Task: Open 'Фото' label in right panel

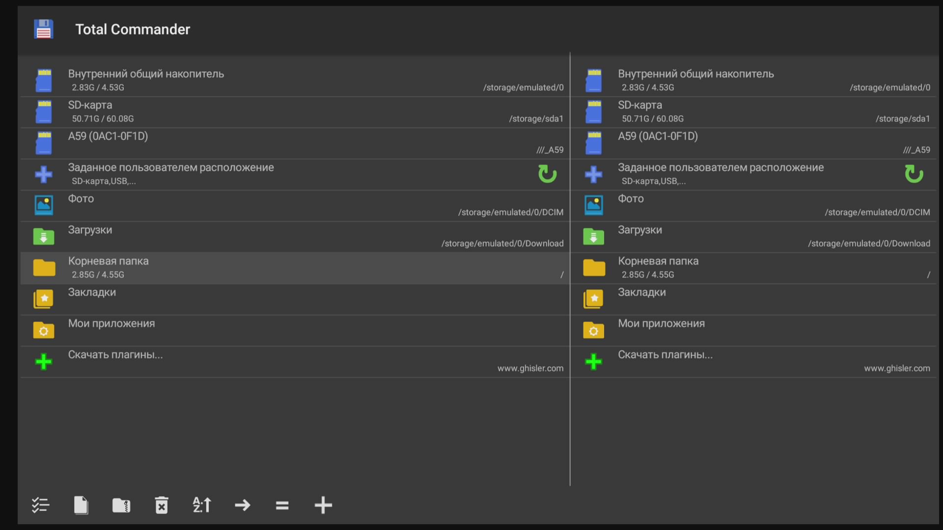Action: click(x=631, y=199)
